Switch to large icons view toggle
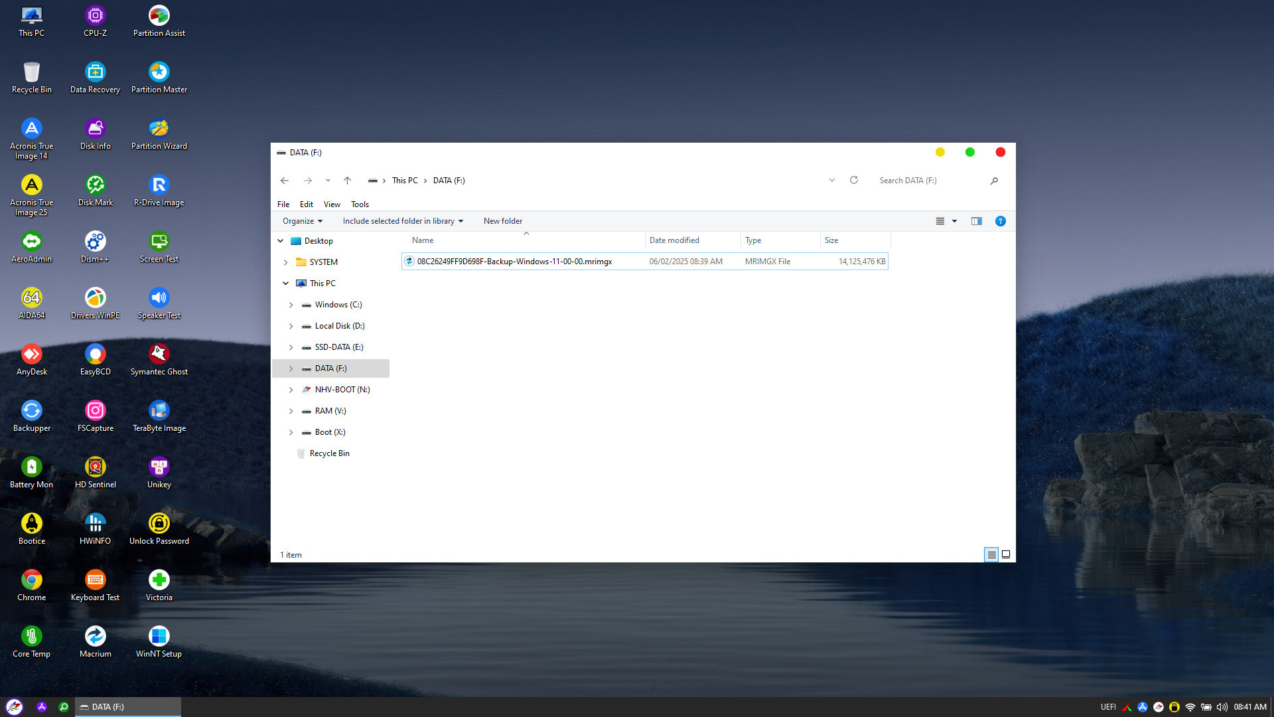 1006,554
